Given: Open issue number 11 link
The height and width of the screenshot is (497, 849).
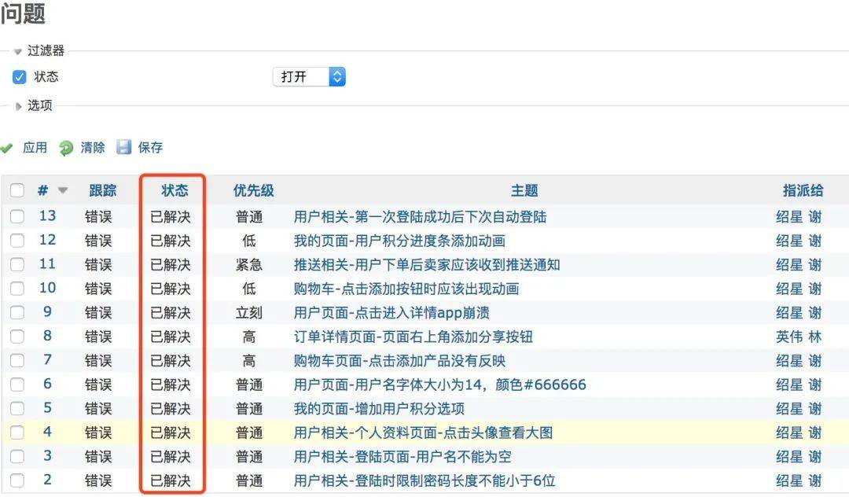Looking at the screenshot, I should tap(47, 264).
